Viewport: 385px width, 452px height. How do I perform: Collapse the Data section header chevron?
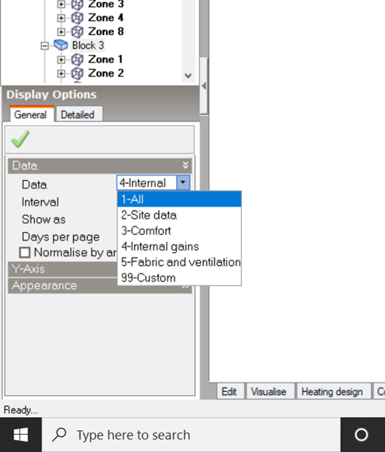(x=185, y=165)
